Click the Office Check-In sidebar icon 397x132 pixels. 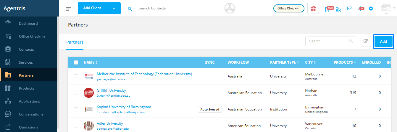8,37
